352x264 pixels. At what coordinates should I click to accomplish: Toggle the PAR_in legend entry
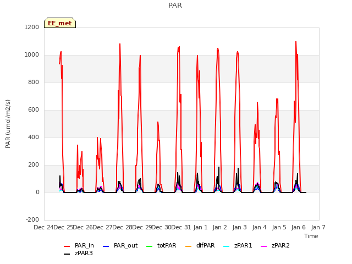pos(79,246)
